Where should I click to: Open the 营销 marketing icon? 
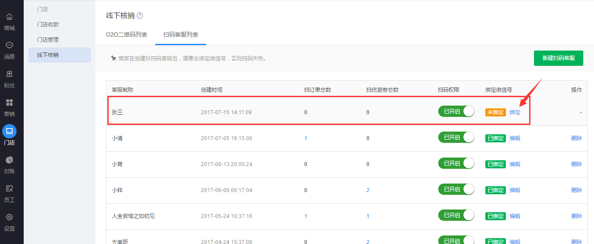coord(9,103)
